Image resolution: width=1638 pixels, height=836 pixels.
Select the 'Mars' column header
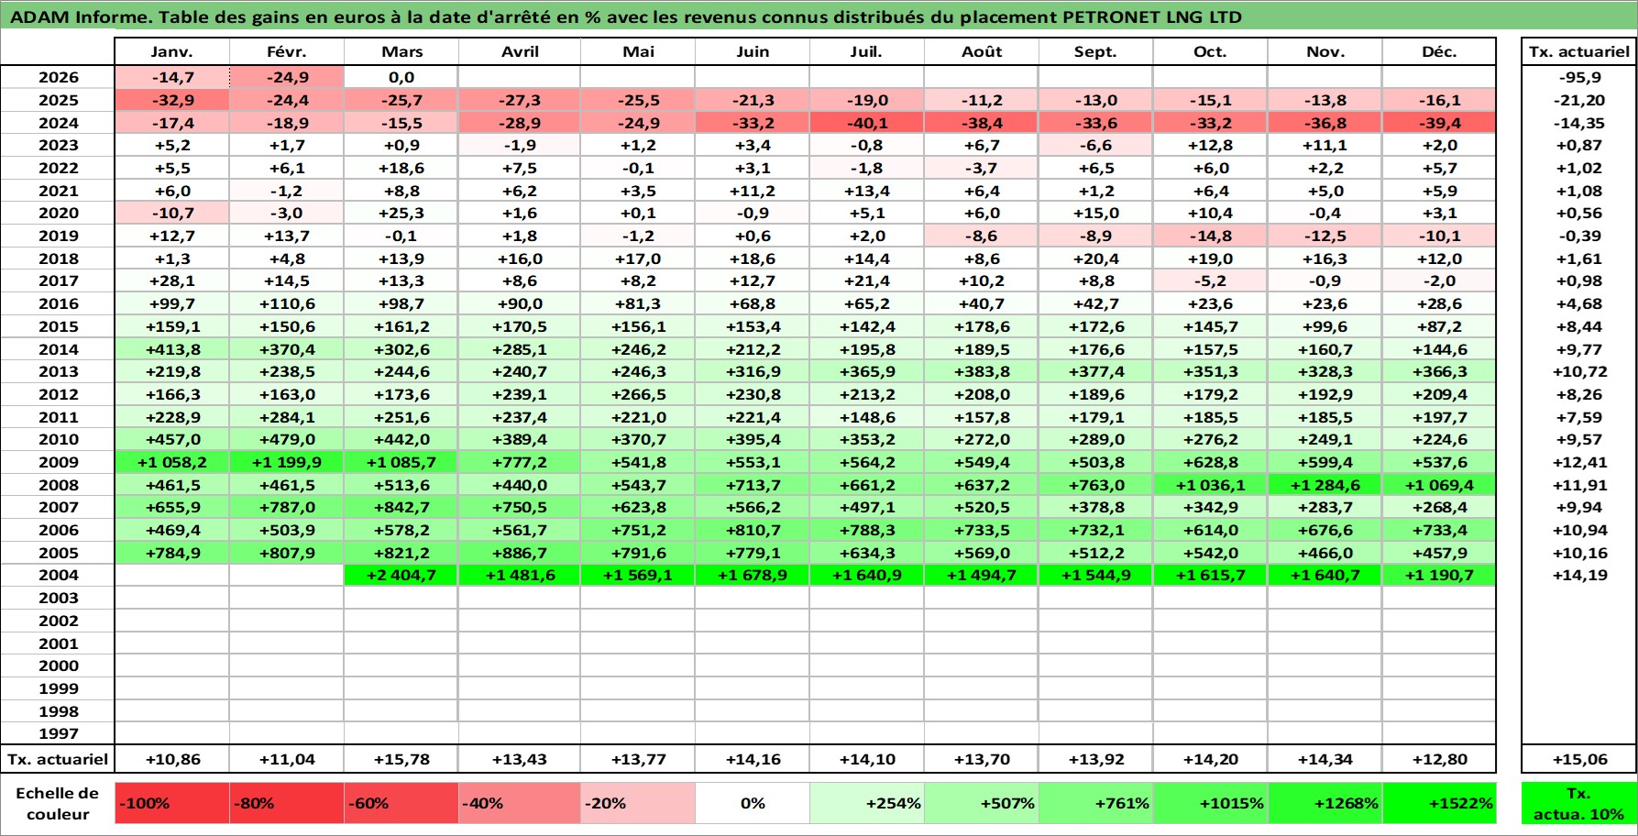coord(401,52)
